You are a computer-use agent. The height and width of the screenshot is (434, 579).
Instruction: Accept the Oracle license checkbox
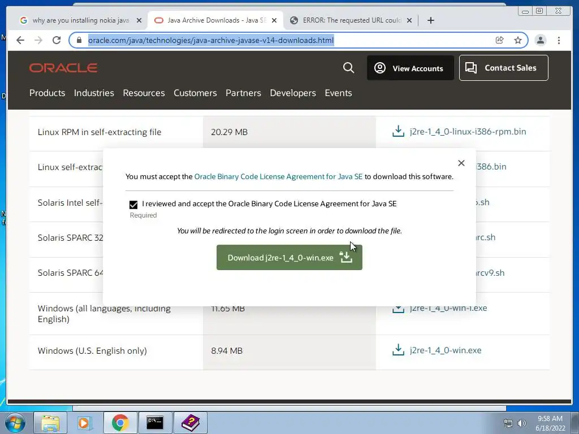[133, 205]
